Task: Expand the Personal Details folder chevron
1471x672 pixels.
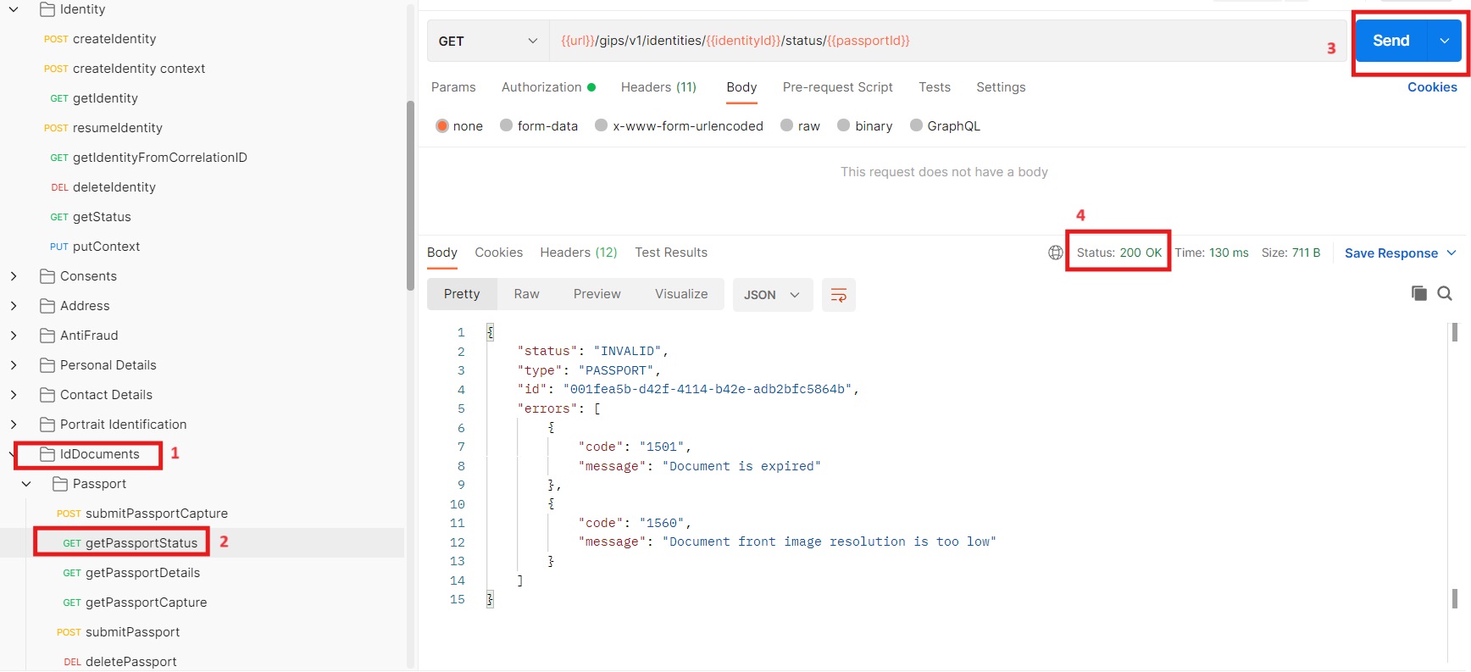Action: (x=14, y=365)
